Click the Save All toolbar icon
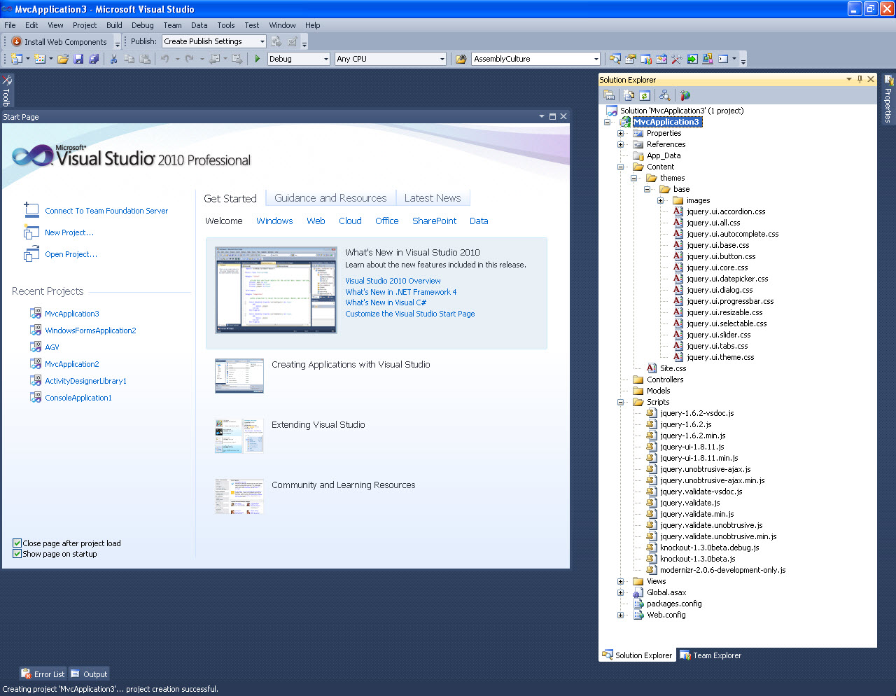 click(x=92, y=59)
